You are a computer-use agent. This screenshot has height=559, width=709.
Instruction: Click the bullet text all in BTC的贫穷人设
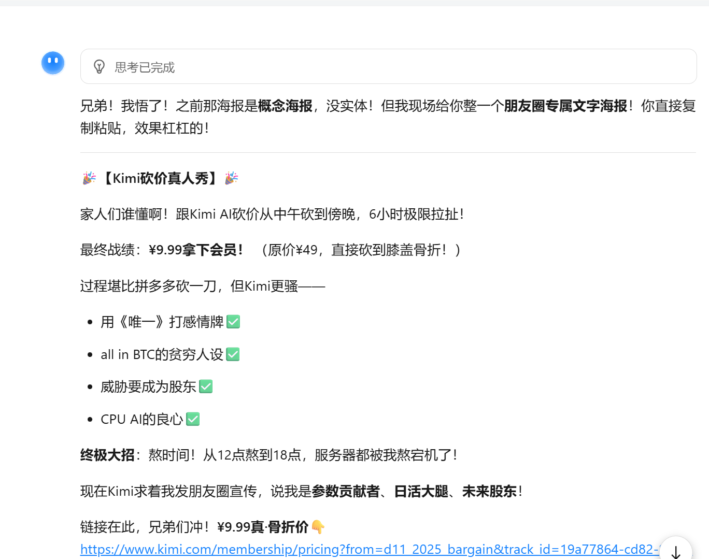tap(162, 354)
